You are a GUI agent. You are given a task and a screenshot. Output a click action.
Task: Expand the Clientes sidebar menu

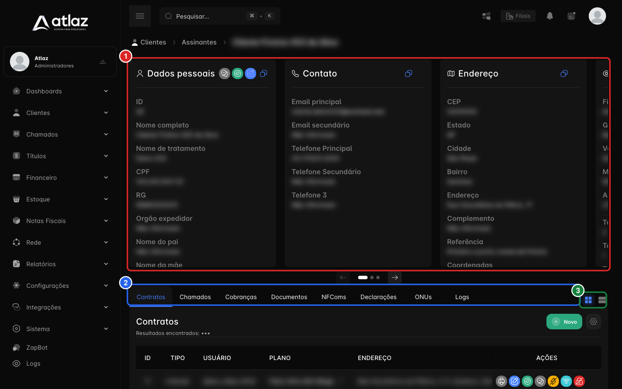pyautogui.click(x=60, y=113)
